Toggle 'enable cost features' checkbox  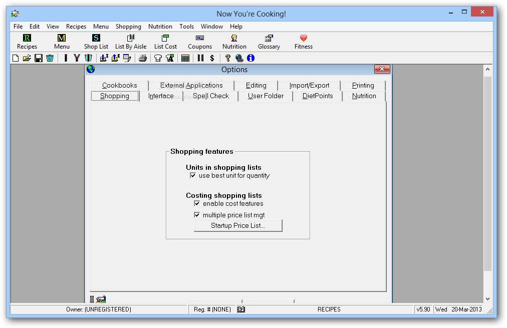197,204
